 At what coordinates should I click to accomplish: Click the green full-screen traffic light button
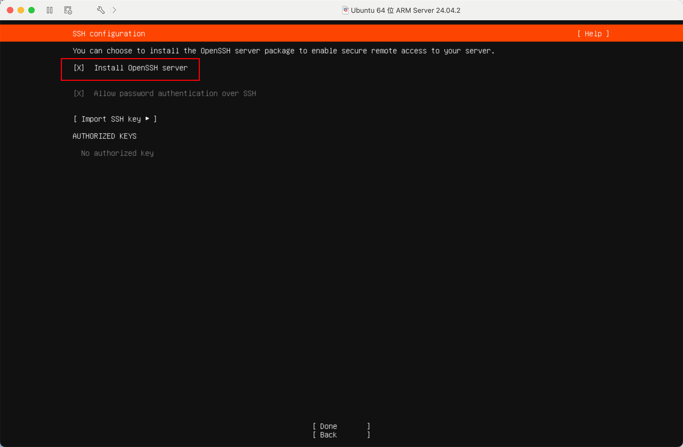coord(31,10)
